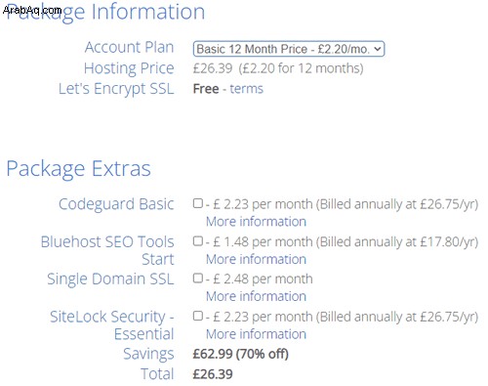
Task: Click the Single Domain SSL label
Action: (110, 279)
